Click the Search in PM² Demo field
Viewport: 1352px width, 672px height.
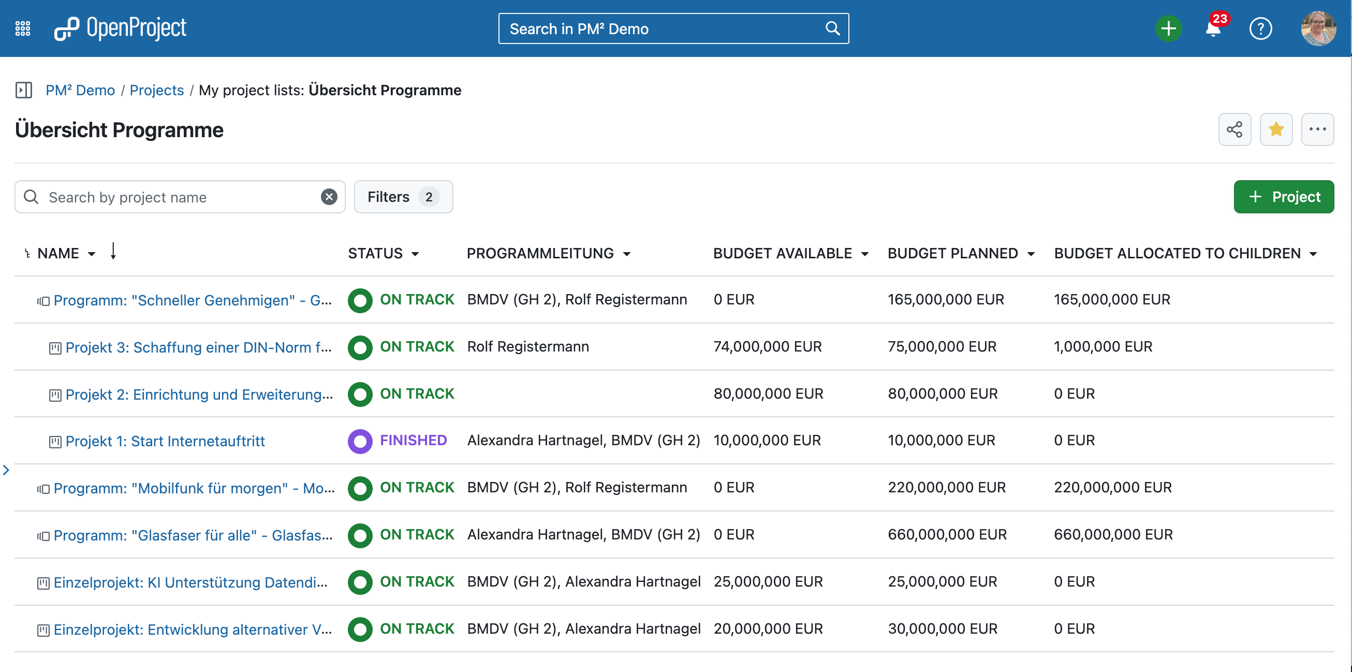coord(662,28)
